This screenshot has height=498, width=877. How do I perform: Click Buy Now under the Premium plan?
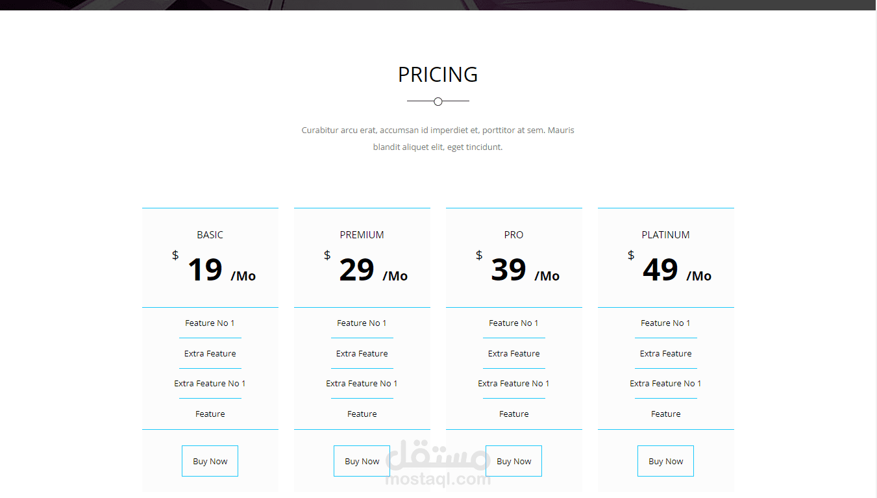coord(362,461)
